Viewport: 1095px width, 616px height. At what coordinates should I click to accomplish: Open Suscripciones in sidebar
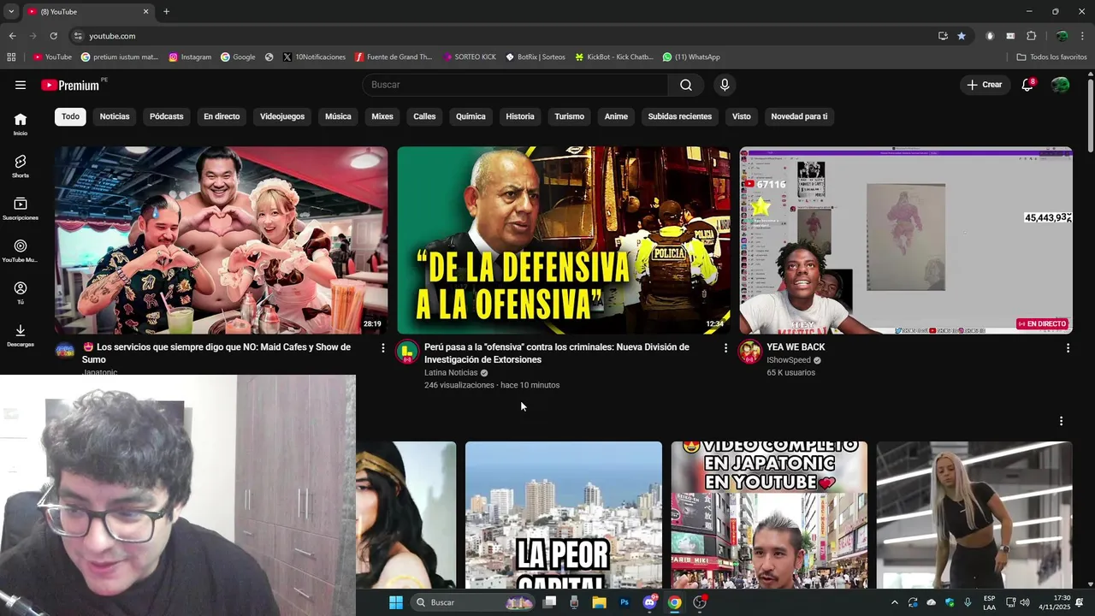pos(21,209)
